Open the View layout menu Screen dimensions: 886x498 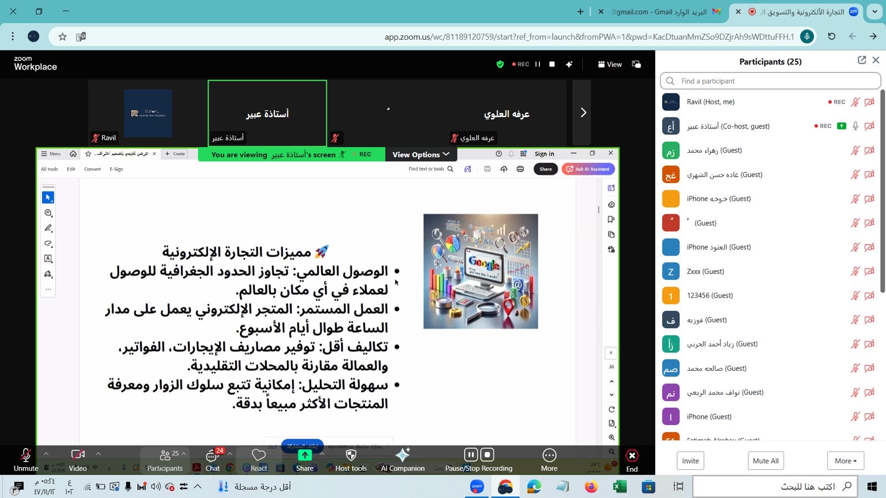[610, 64]
